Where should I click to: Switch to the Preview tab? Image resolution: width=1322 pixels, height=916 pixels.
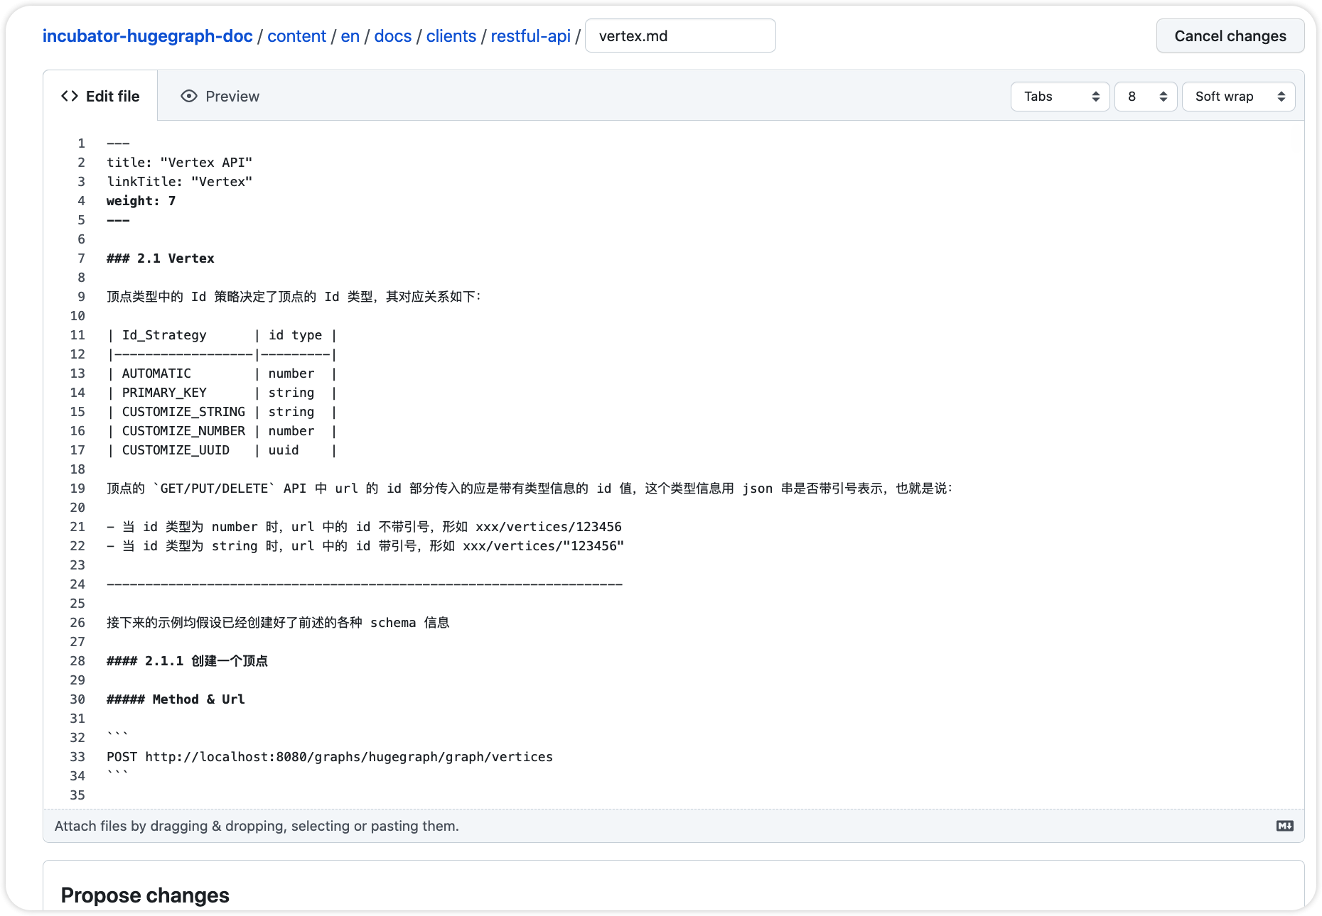[x=232, y=96]
